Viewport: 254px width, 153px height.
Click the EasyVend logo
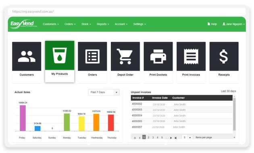point(24,24)
